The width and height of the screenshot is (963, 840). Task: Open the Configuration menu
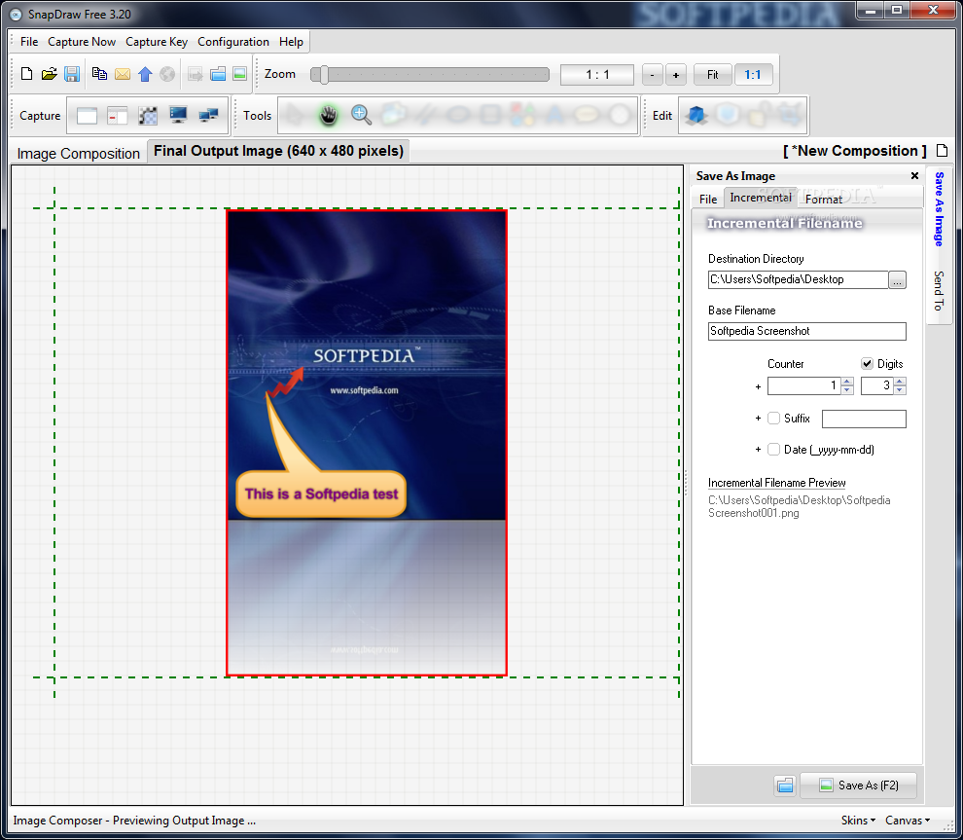coord(233,42)
